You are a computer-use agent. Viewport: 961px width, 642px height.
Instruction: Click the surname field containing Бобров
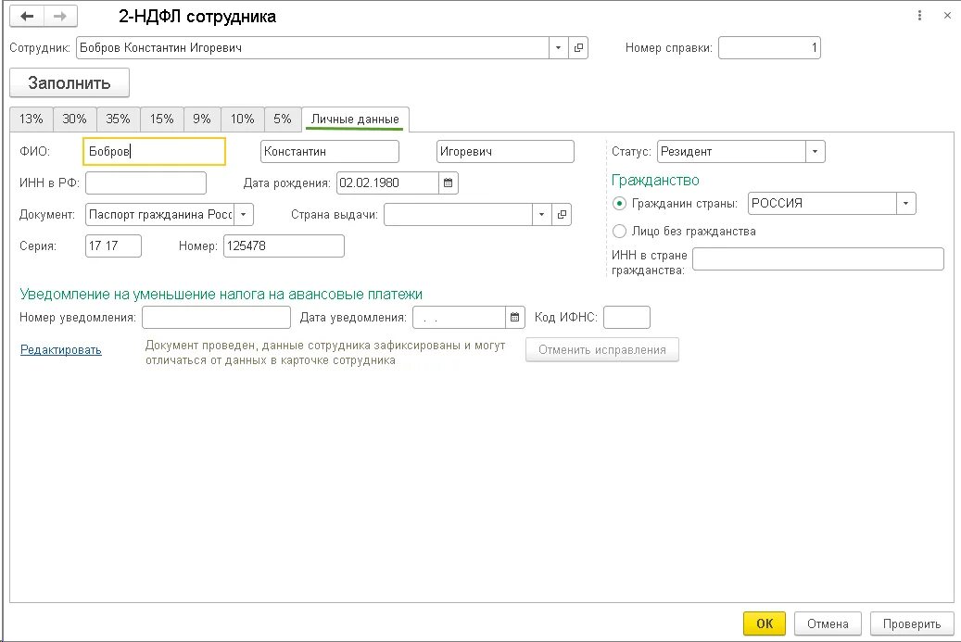click(154, 151)
